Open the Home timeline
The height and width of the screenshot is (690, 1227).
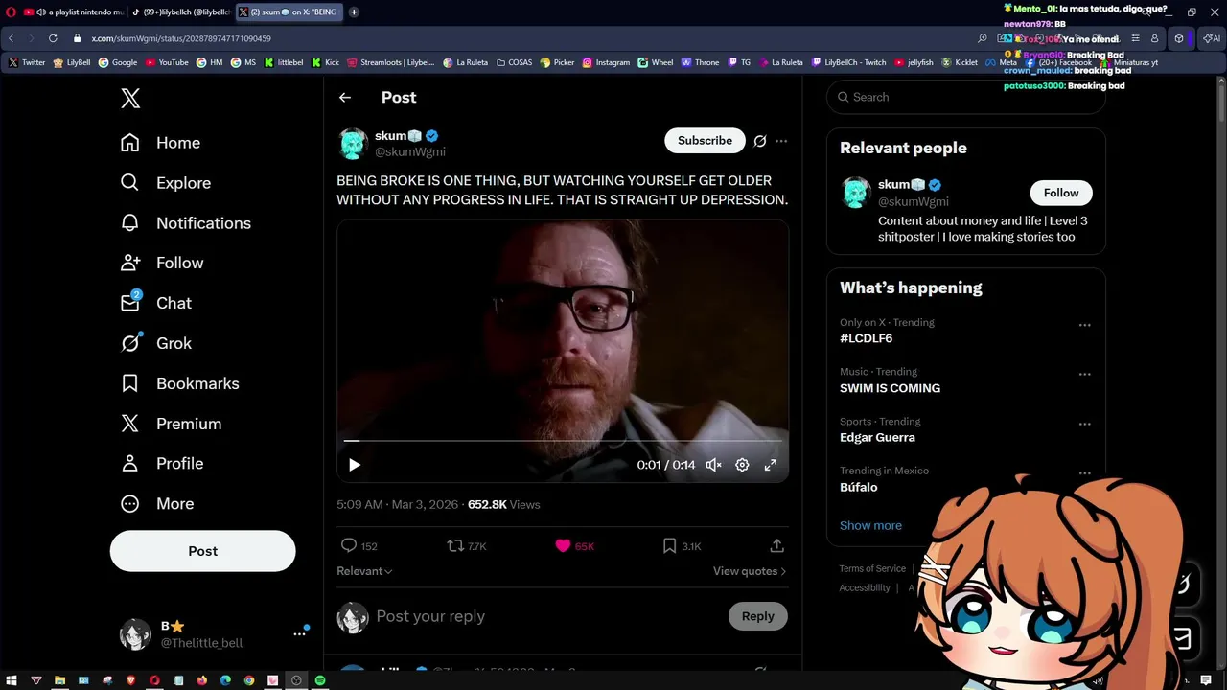[160, 143]
